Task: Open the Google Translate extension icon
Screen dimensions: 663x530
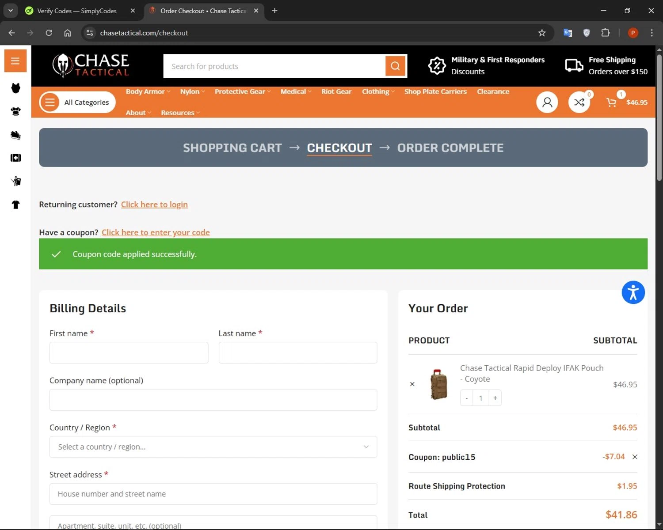Action: pyautogui.click(x=568, y=33)
